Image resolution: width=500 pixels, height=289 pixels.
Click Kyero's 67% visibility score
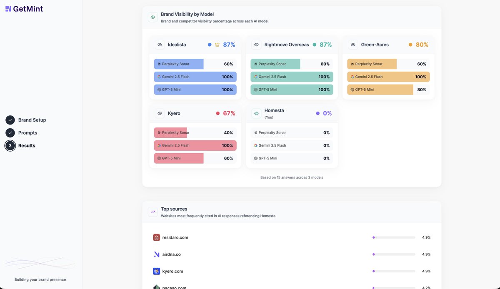(229, 113)
